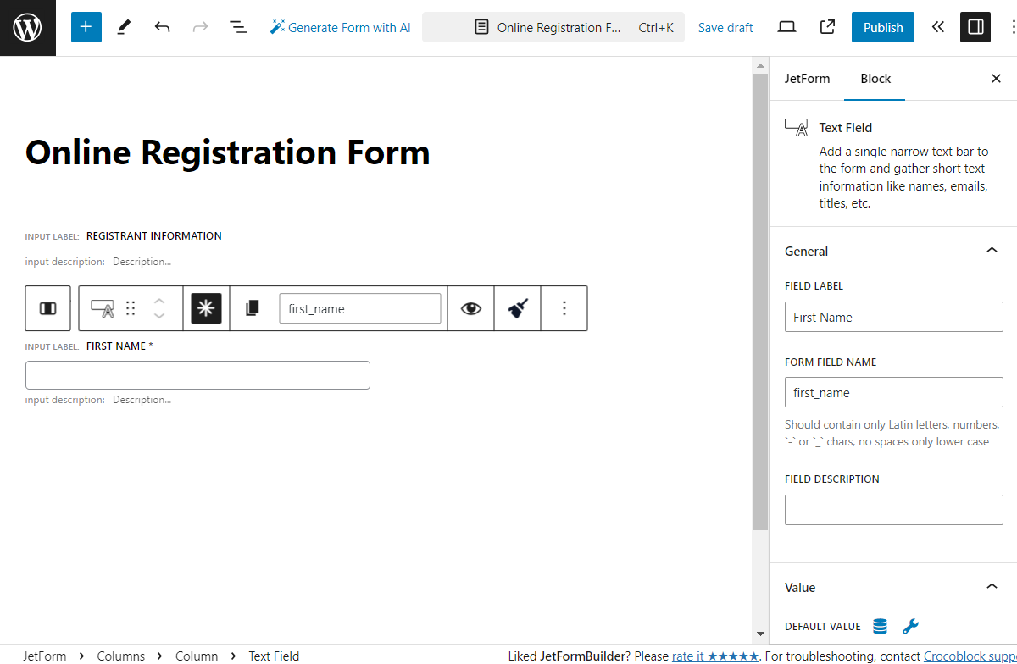Select the pencil Tools icon

pyautogui.click(x=124, y=27)
